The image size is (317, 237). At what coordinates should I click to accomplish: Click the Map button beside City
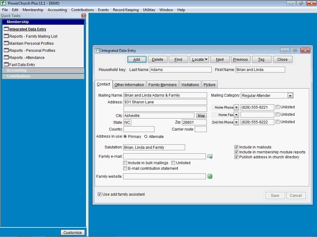[201, 115]
